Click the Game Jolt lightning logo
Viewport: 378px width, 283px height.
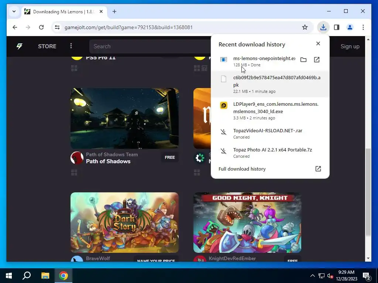click(20, 46)
